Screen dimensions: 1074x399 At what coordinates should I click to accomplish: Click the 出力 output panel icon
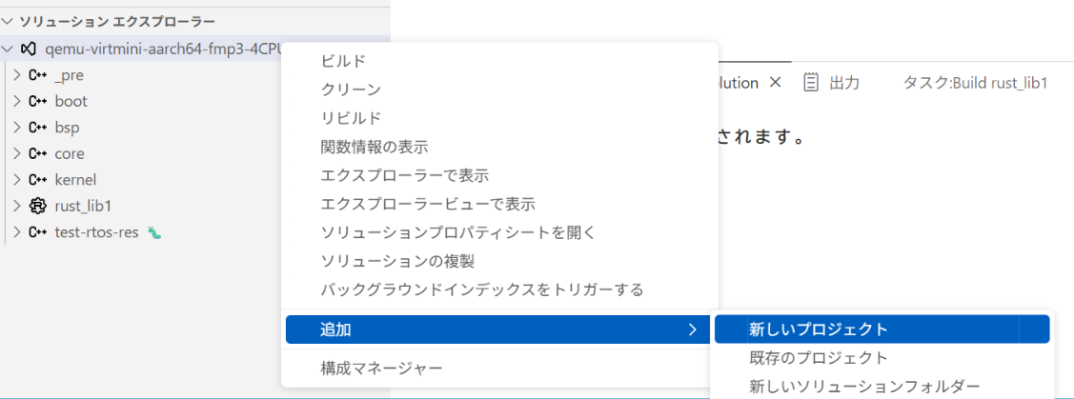click(x=811, y=83)
